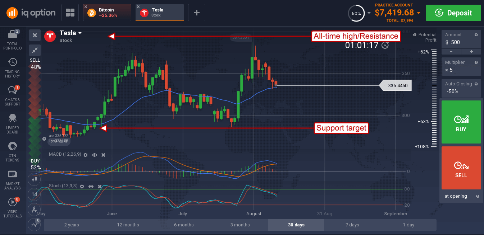Show help for Auto Closing
This screenshot has height=235, width=484.
pos(476,84)
